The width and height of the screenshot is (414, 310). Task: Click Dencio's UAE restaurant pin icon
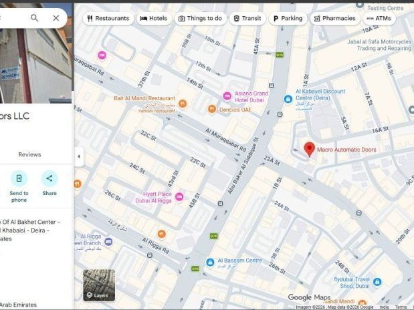212,109
